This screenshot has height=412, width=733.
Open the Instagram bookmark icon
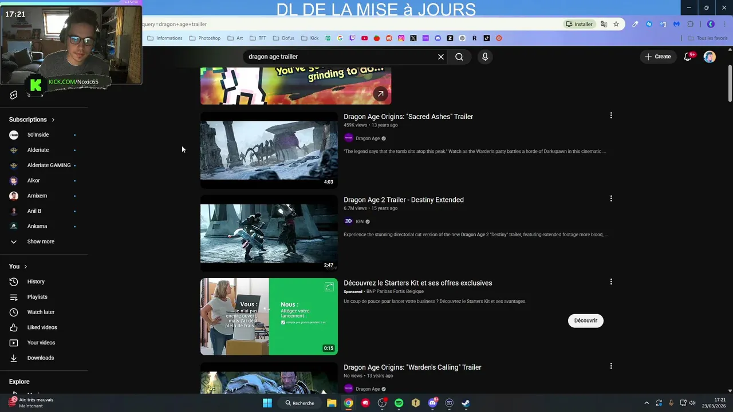(401, 38)
